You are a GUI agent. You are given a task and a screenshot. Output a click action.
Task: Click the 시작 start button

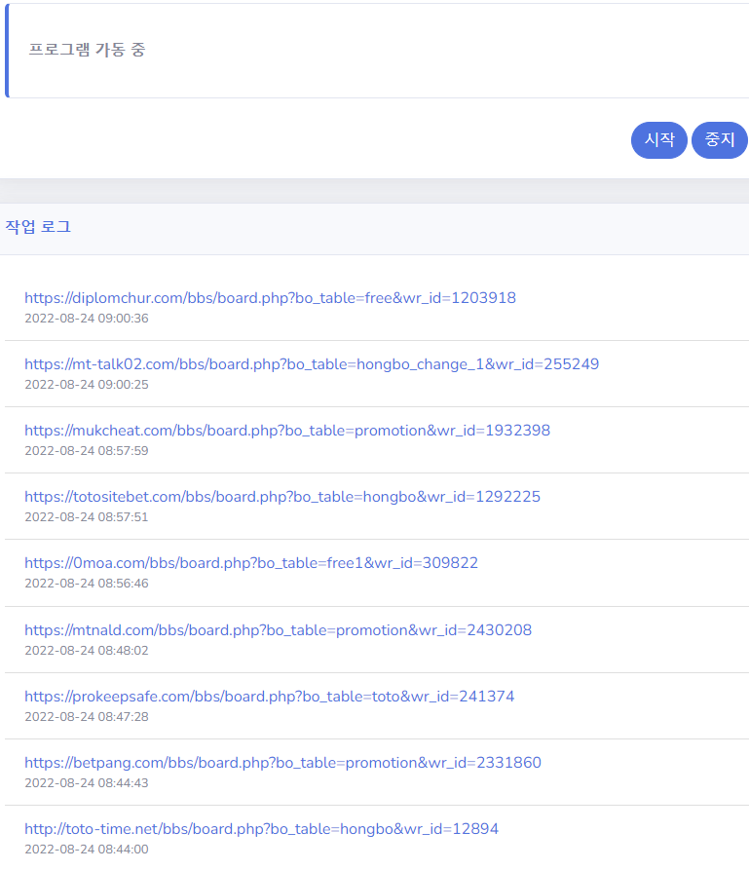[x=659, y=140]
